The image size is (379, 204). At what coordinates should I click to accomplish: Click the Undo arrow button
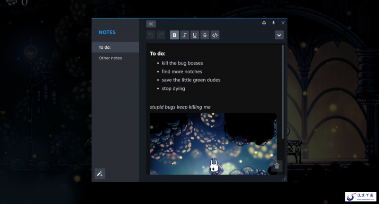(151, 35)
